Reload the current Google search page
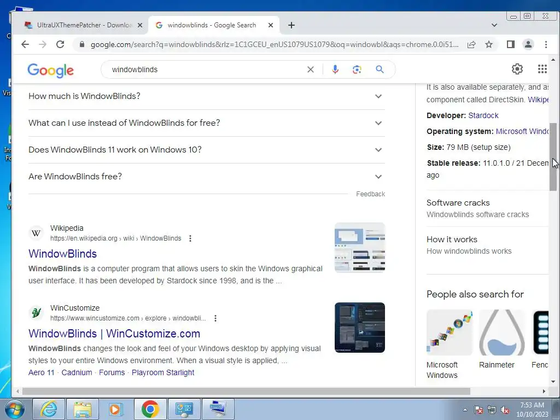Viewport: 560px width, 420px height. point(60,44)
